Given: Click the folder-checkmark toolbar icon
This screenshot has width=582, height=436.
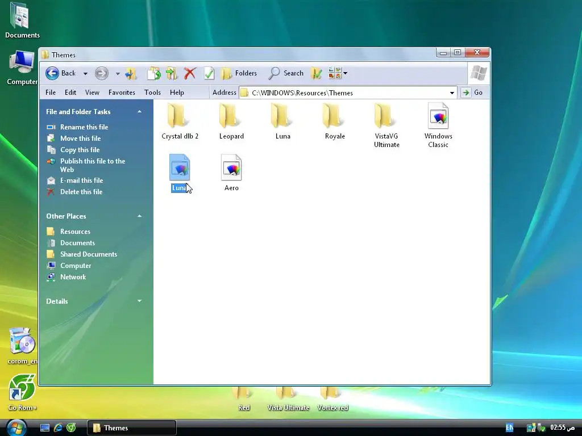Looking at the screenshot, I should (316, 73).
